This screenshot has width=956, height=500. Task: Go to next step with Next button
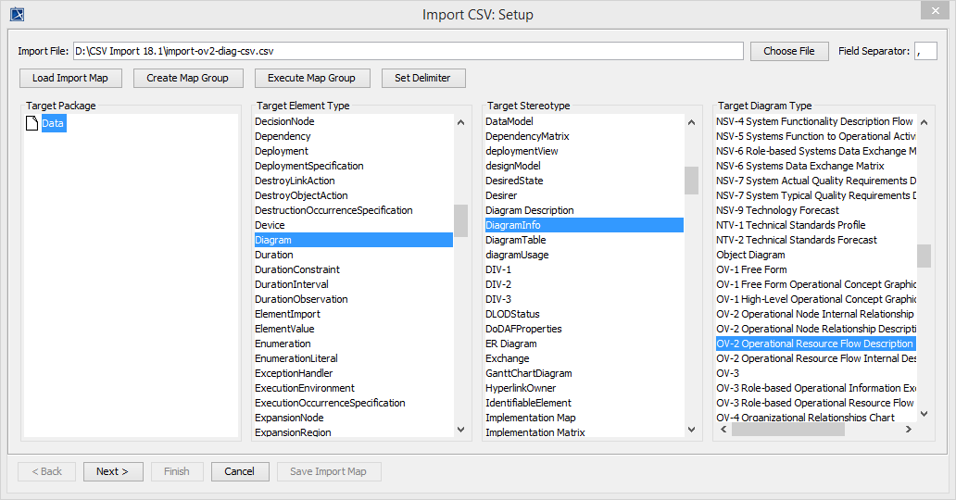pos(113,471)
